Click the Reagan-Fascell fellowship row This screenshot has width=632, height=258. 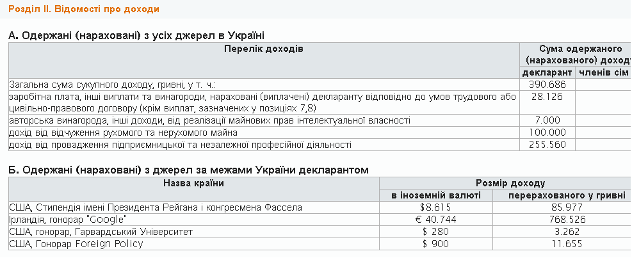point(156,207)
